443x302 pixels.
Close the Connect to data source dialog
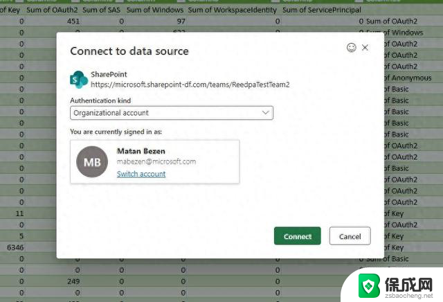click(x=365, y=48)
